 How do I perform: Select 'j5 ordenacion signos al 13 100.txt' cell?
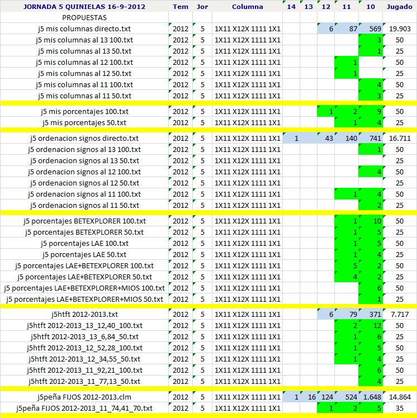(x=84, y=150)
